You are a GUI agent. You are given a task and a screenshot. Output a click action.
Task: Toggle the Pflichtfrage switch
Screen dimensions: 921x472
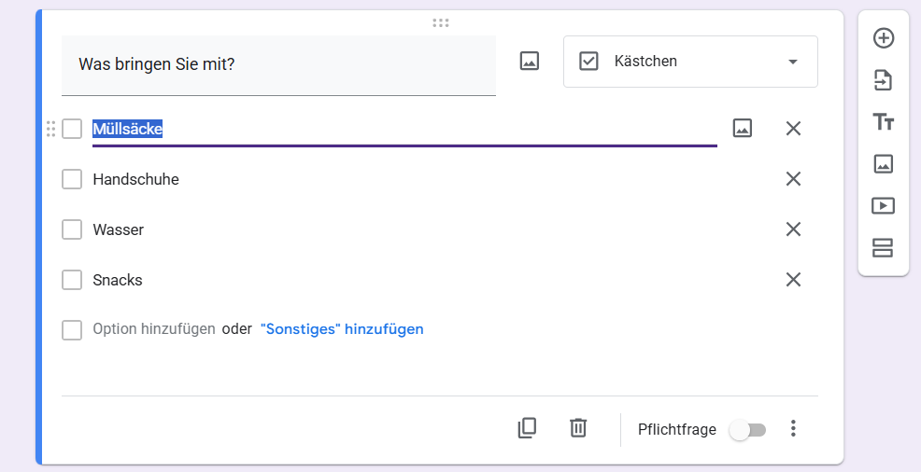(x=747, y=429)
